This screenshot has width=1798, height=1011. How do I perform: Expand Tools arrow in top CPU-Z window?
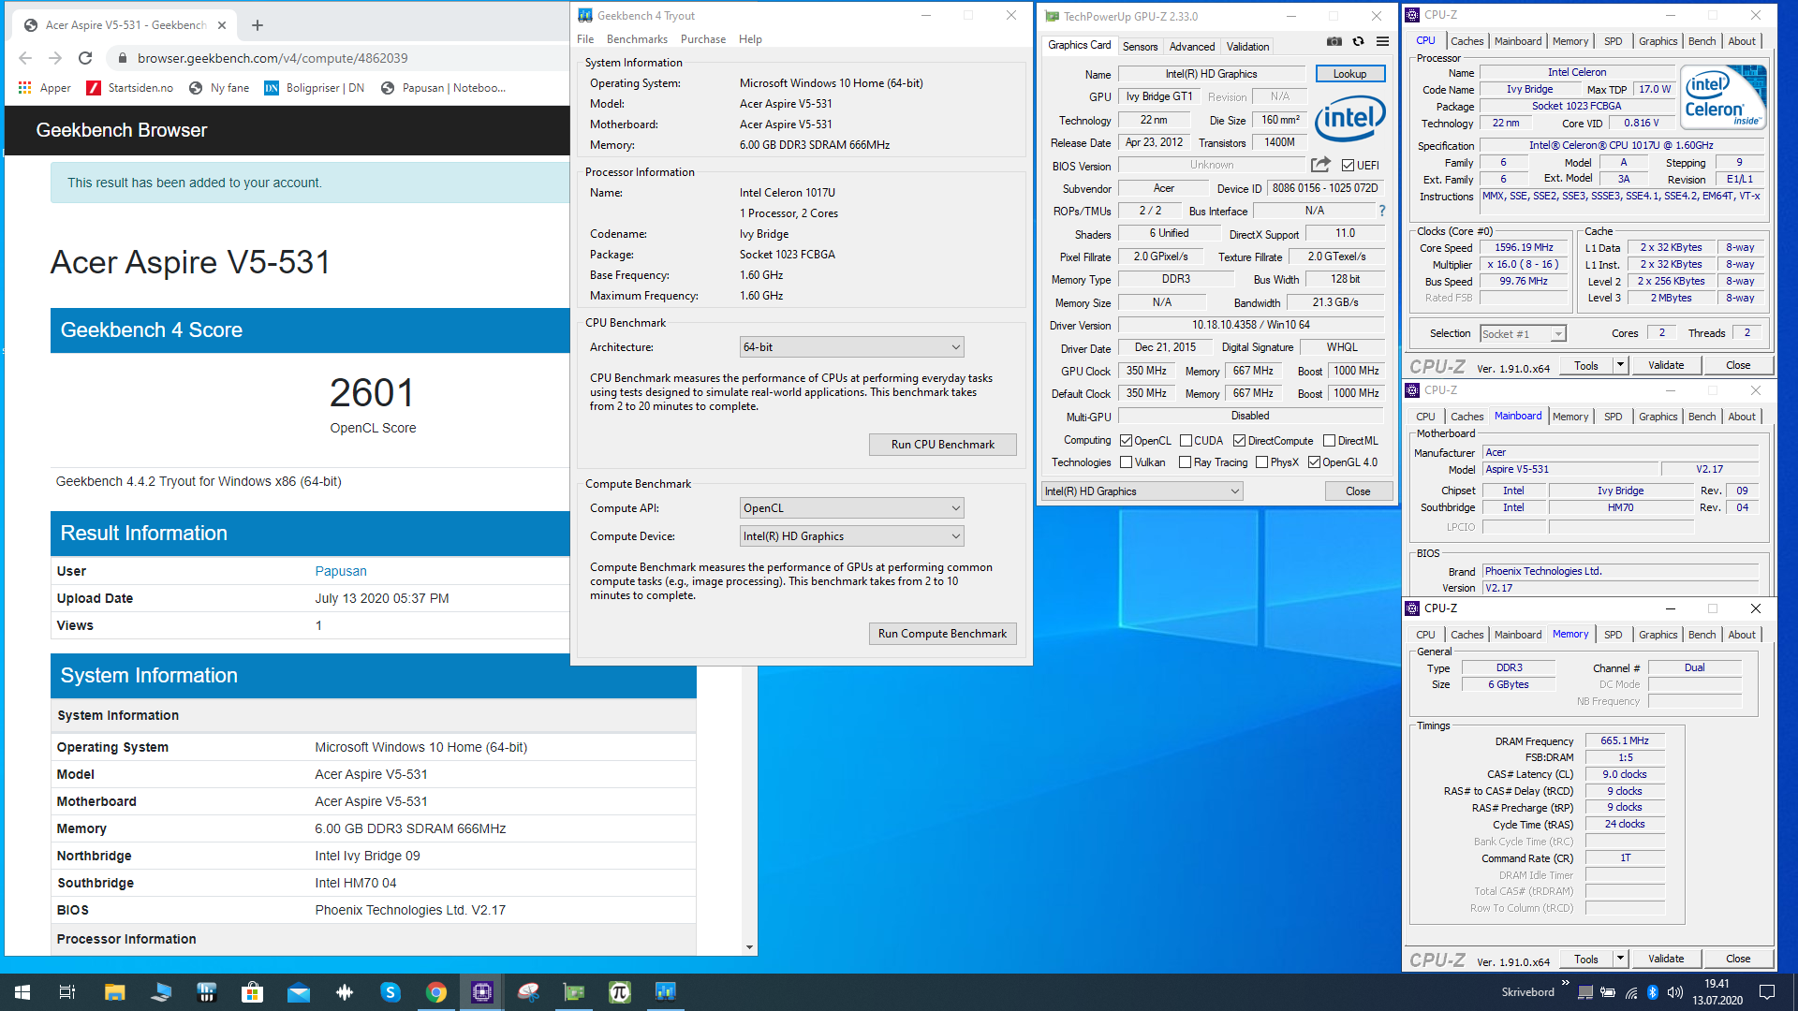(1620, 365)
